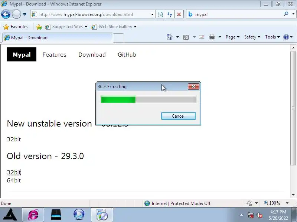Viewport: 297px width, 222px height.
Task: Click the muted volume tray icon
Action: pos(259,215)
